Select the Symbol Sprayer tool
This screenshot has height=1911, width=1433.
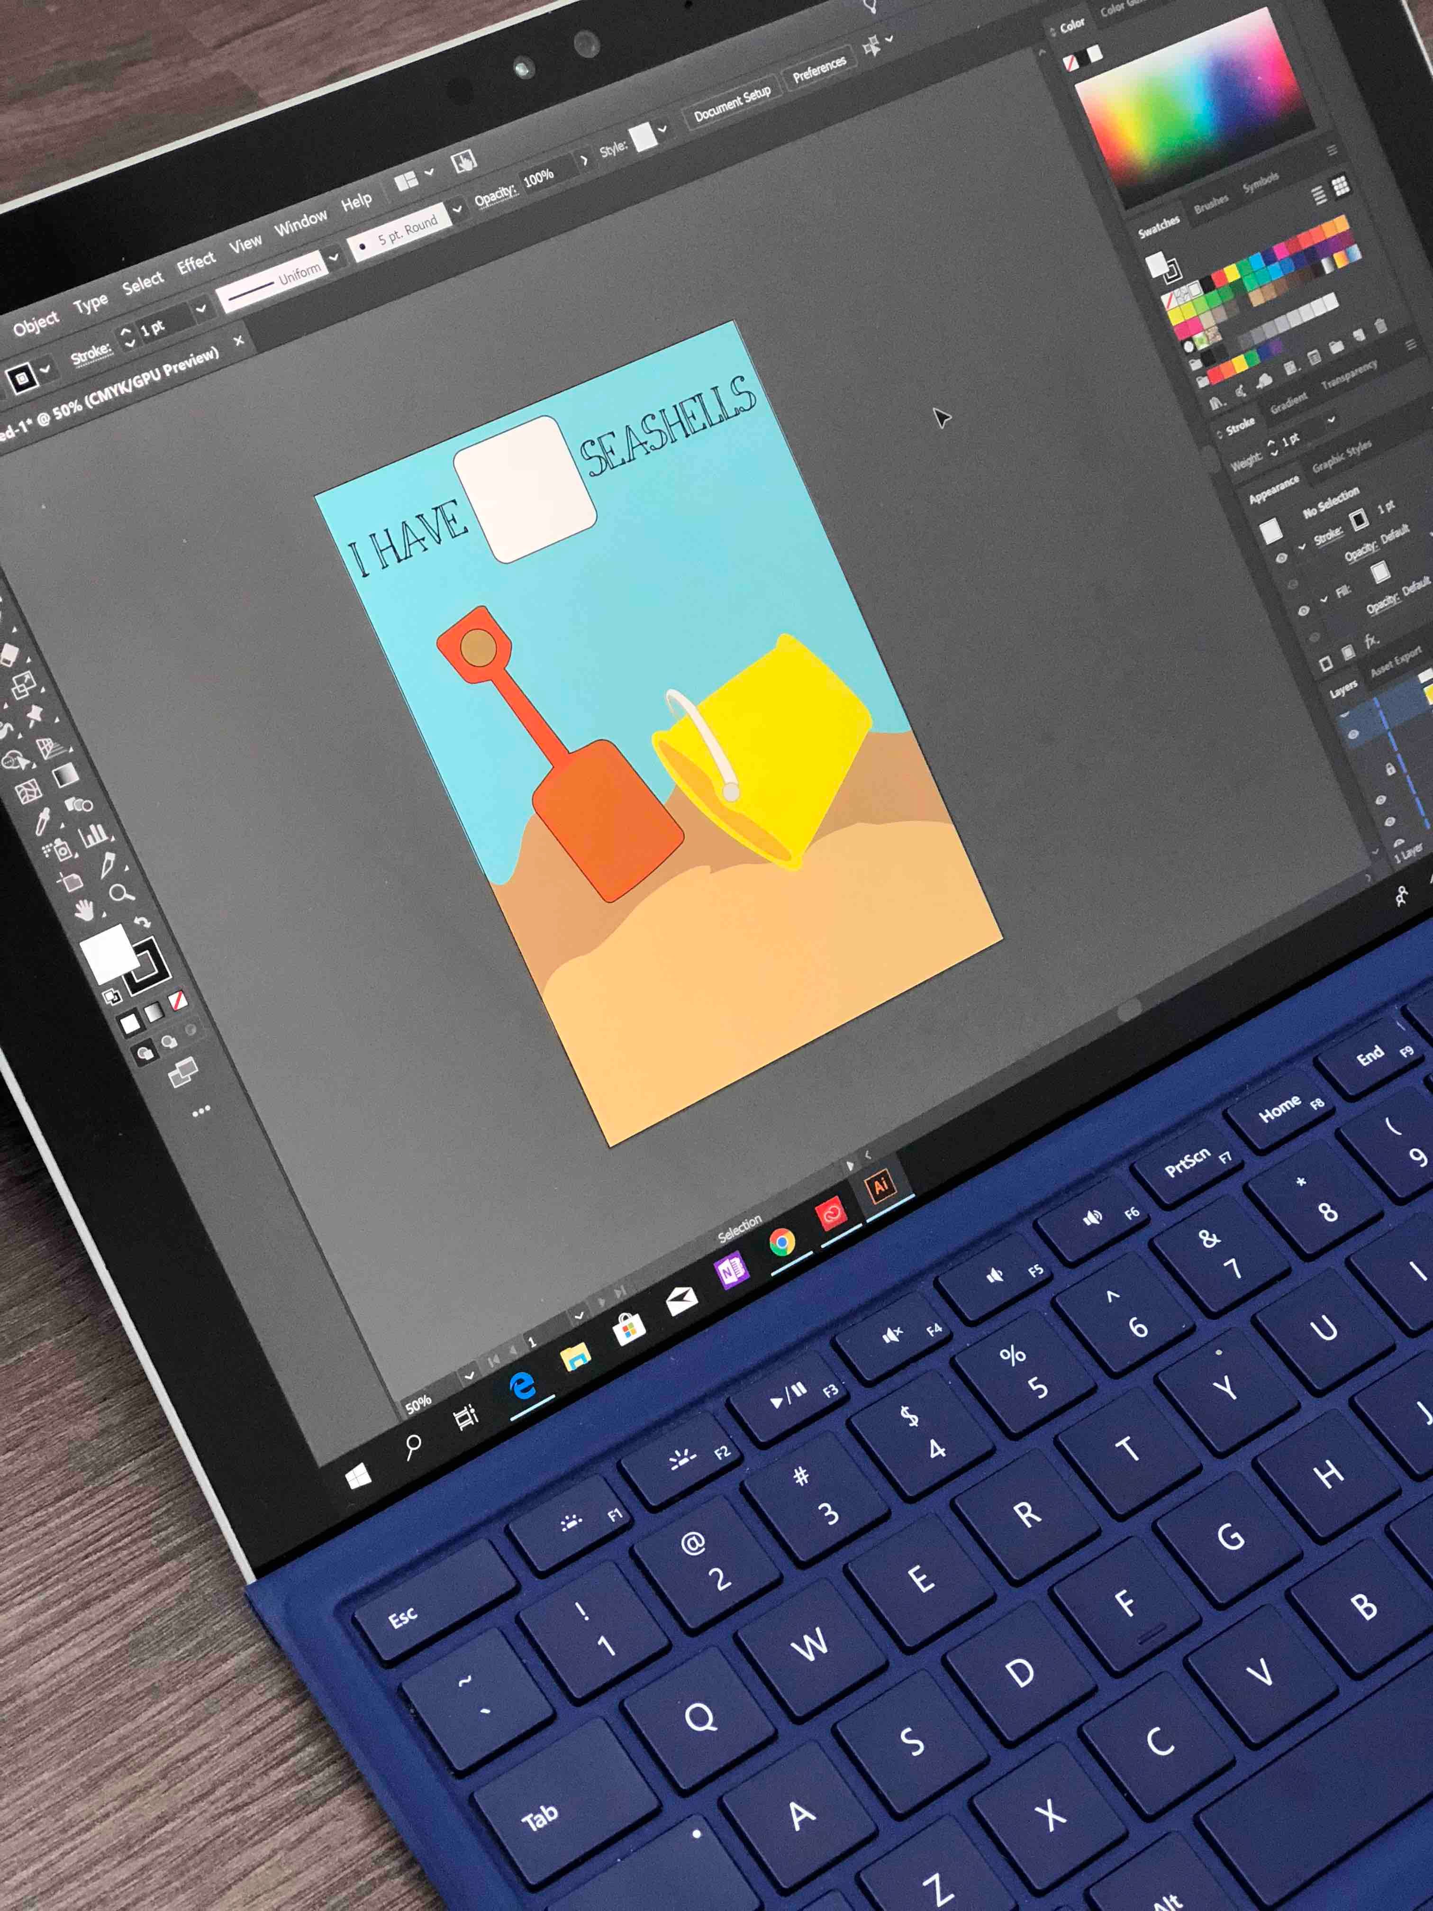59,850
